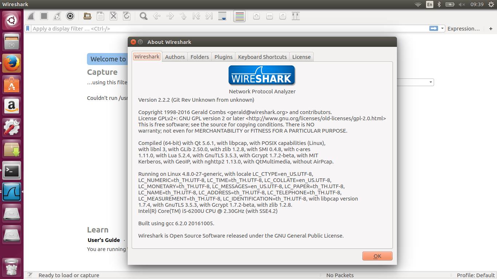This screenshot has width=497, height=279.
Task: Save the capture file toolbar icon
Action: 100,16
